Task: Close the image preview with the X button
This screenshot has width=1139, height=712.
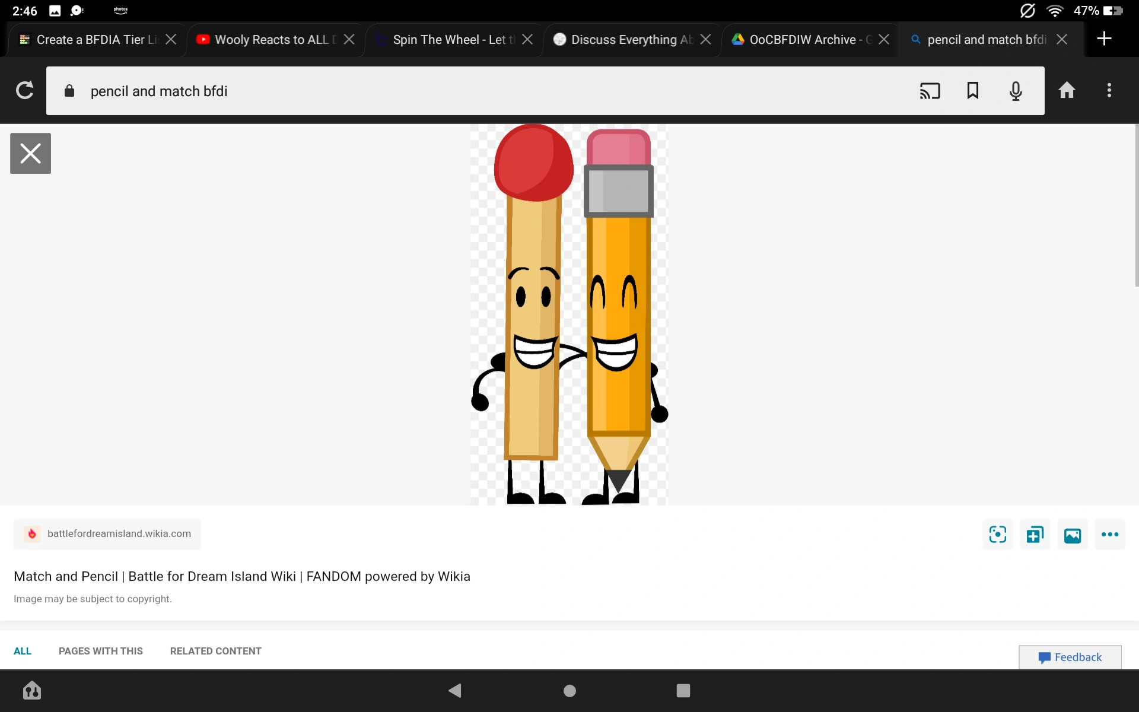Action: pos(30,154)
